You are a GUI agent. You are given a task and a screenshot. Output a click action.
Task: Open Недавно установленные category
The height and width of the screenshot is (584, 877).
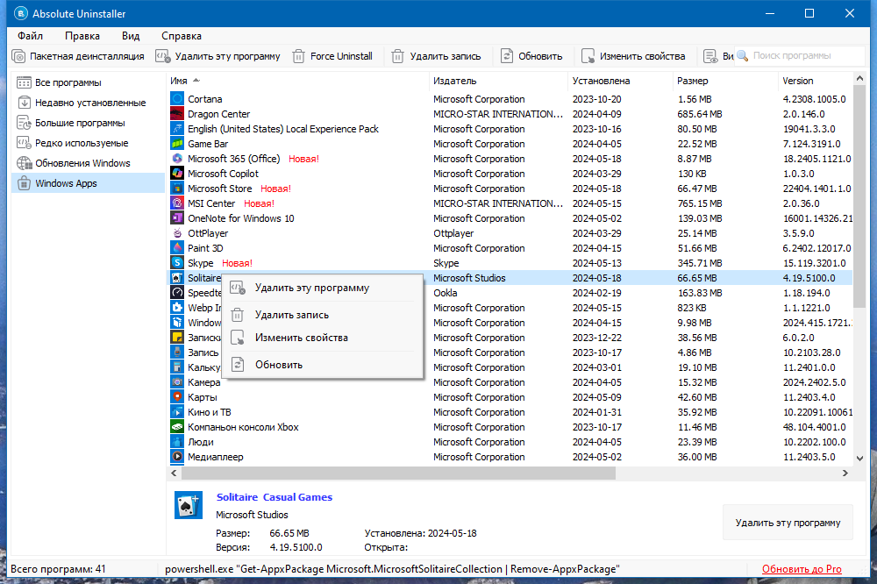pyautogui.click(x=88, y=103)
